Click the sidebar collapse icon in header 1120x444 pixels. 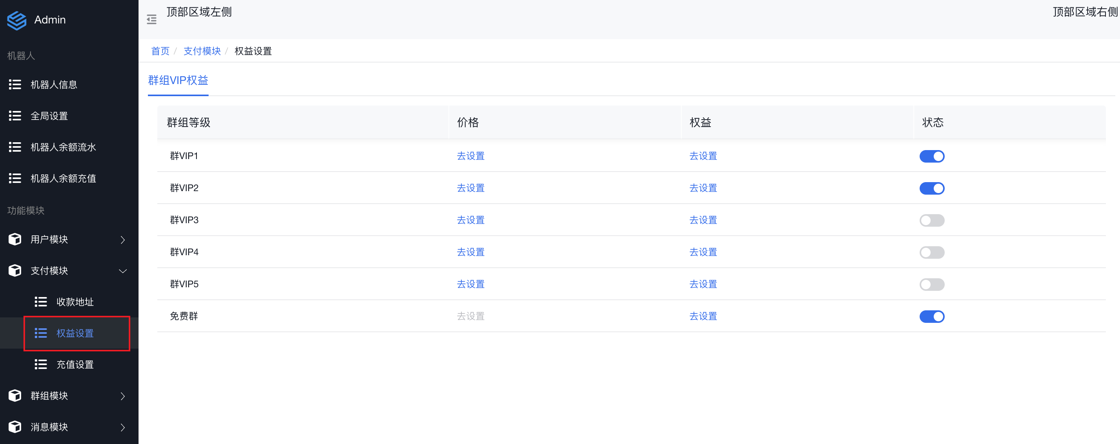(x=151, y=20)
